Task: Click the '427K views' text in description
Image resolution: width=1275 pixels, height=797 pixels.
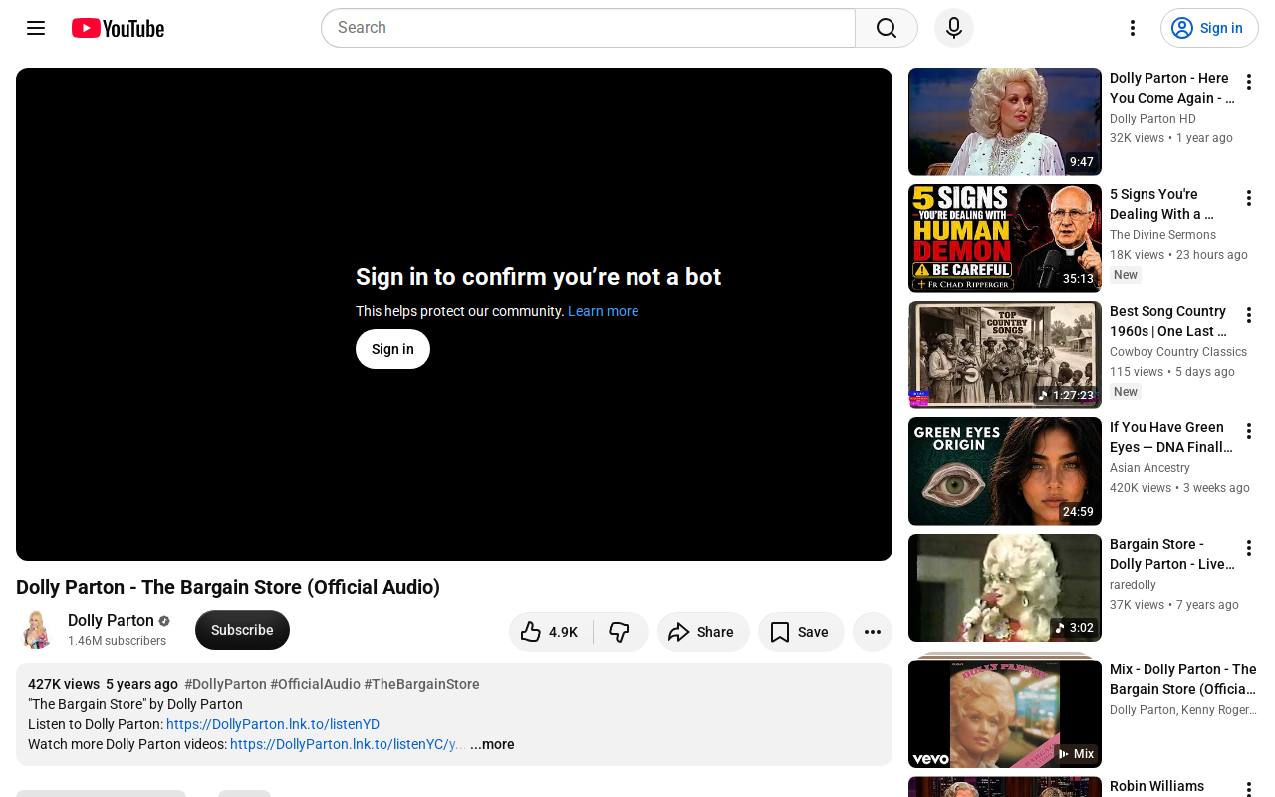Action: click(x=64, y=684)
